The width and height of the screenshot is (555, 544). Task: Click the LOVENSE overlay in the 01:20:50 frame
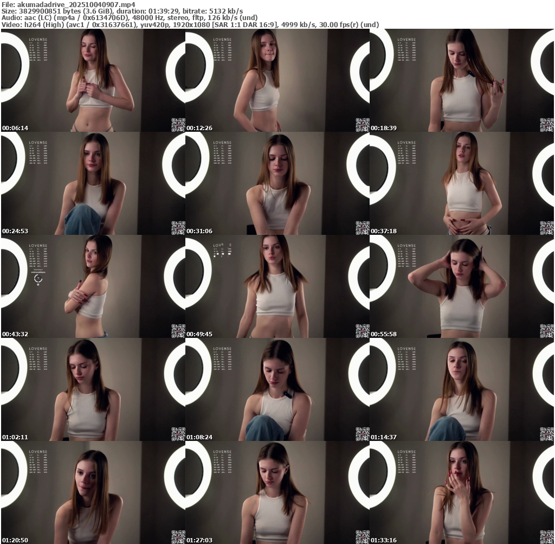click(38, 452)
